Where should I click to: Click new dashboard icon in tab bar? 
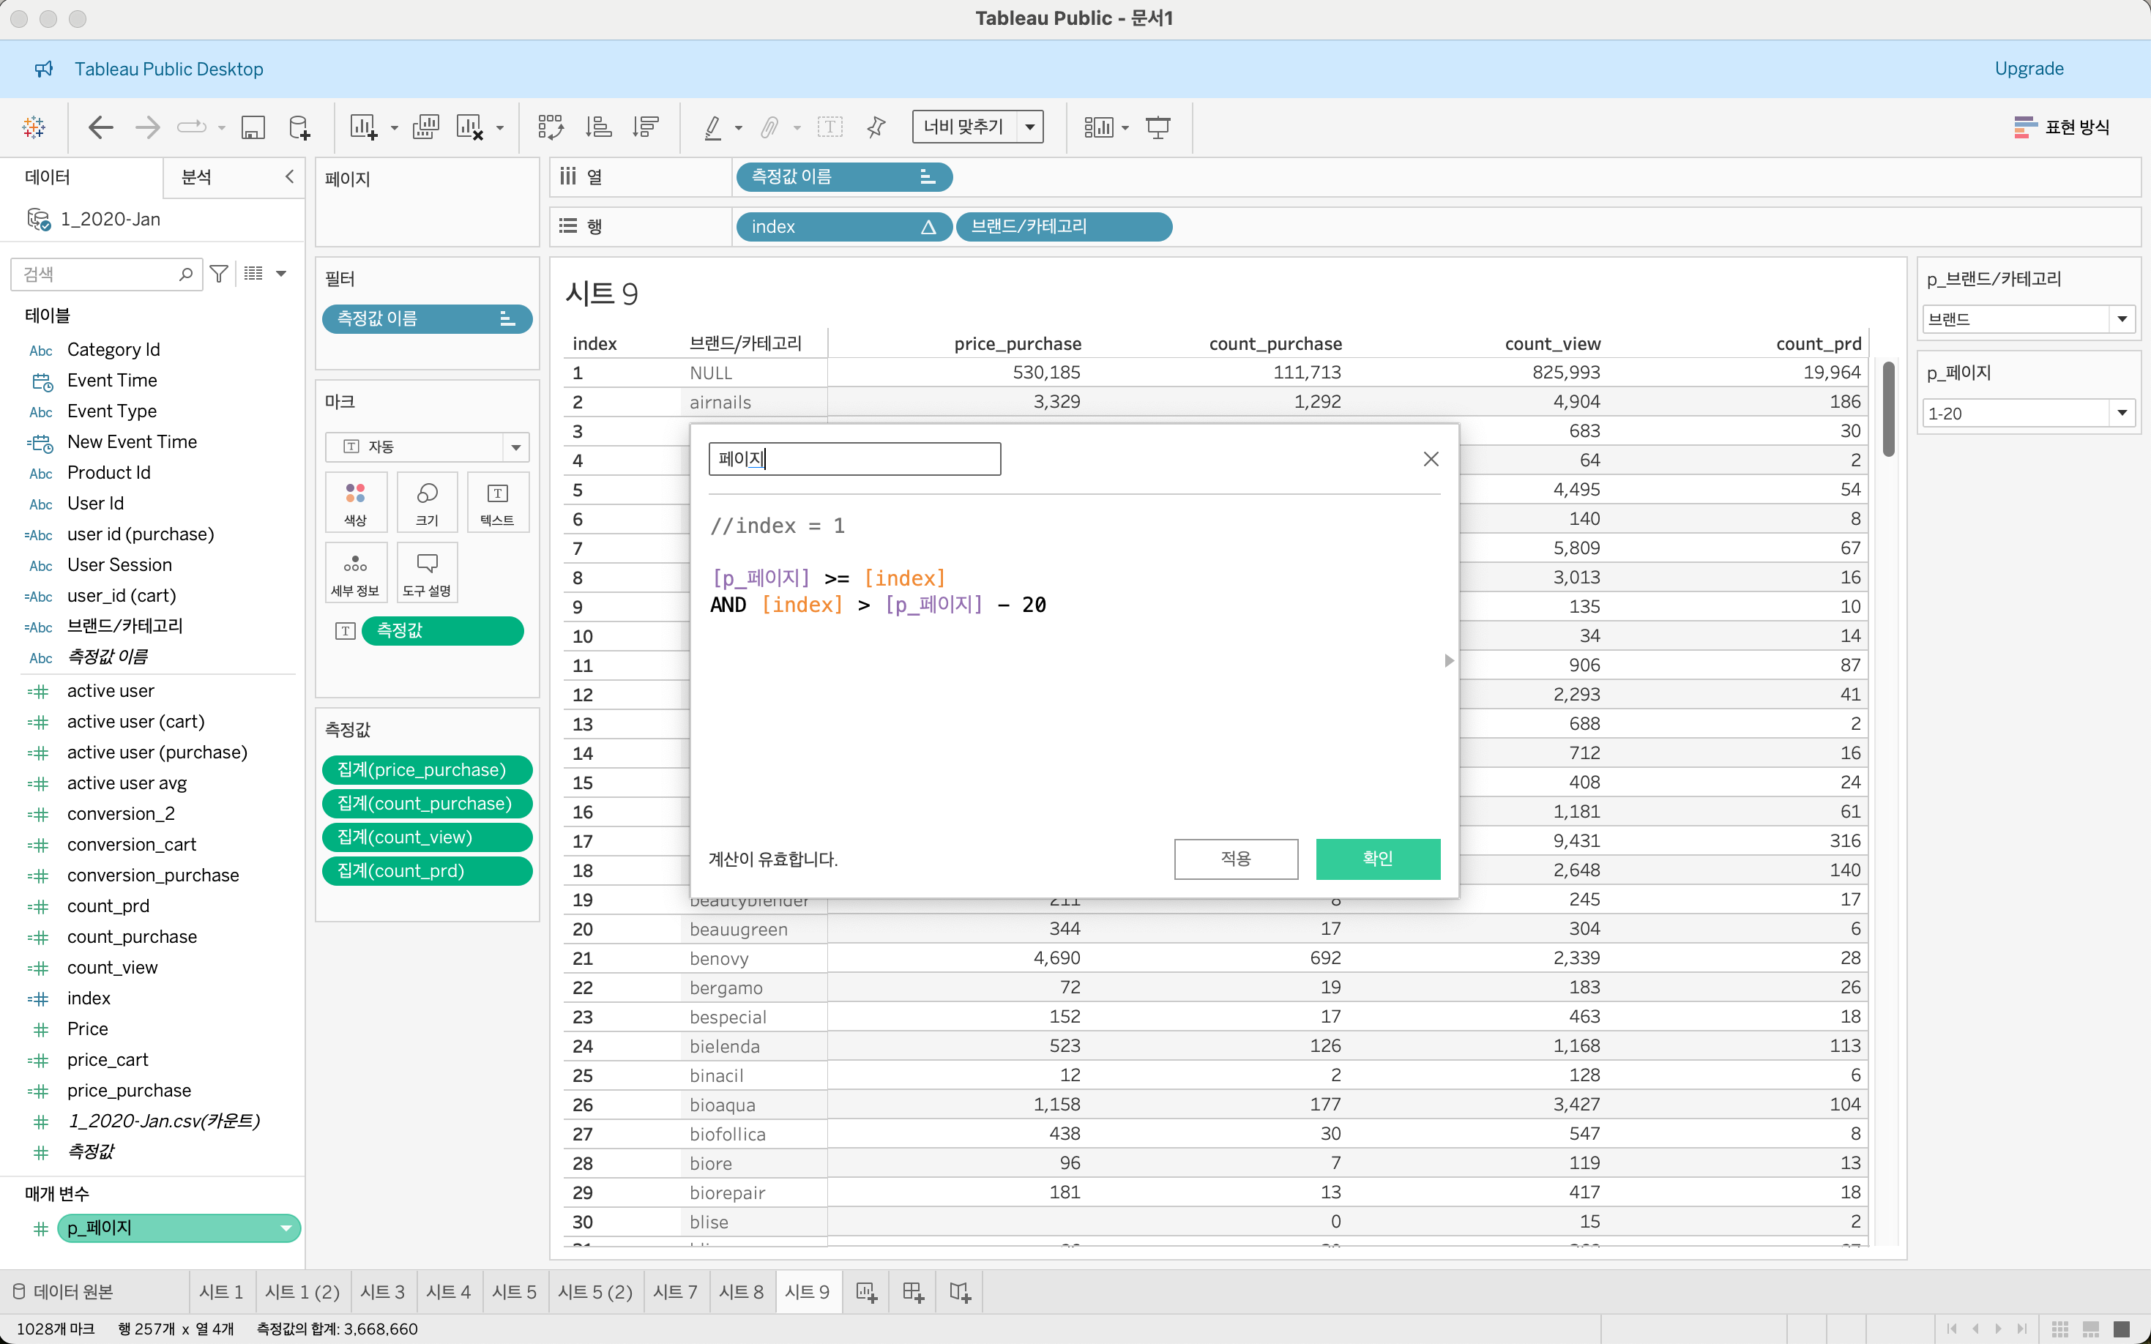(x=913, y=1291)
